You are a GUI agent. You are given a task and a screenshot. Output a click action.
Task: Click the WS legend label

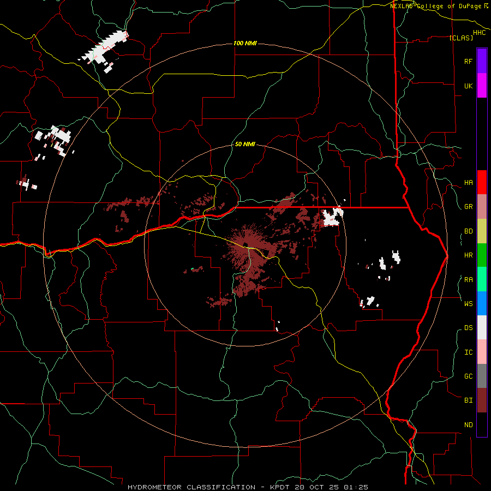click(468, 304)
